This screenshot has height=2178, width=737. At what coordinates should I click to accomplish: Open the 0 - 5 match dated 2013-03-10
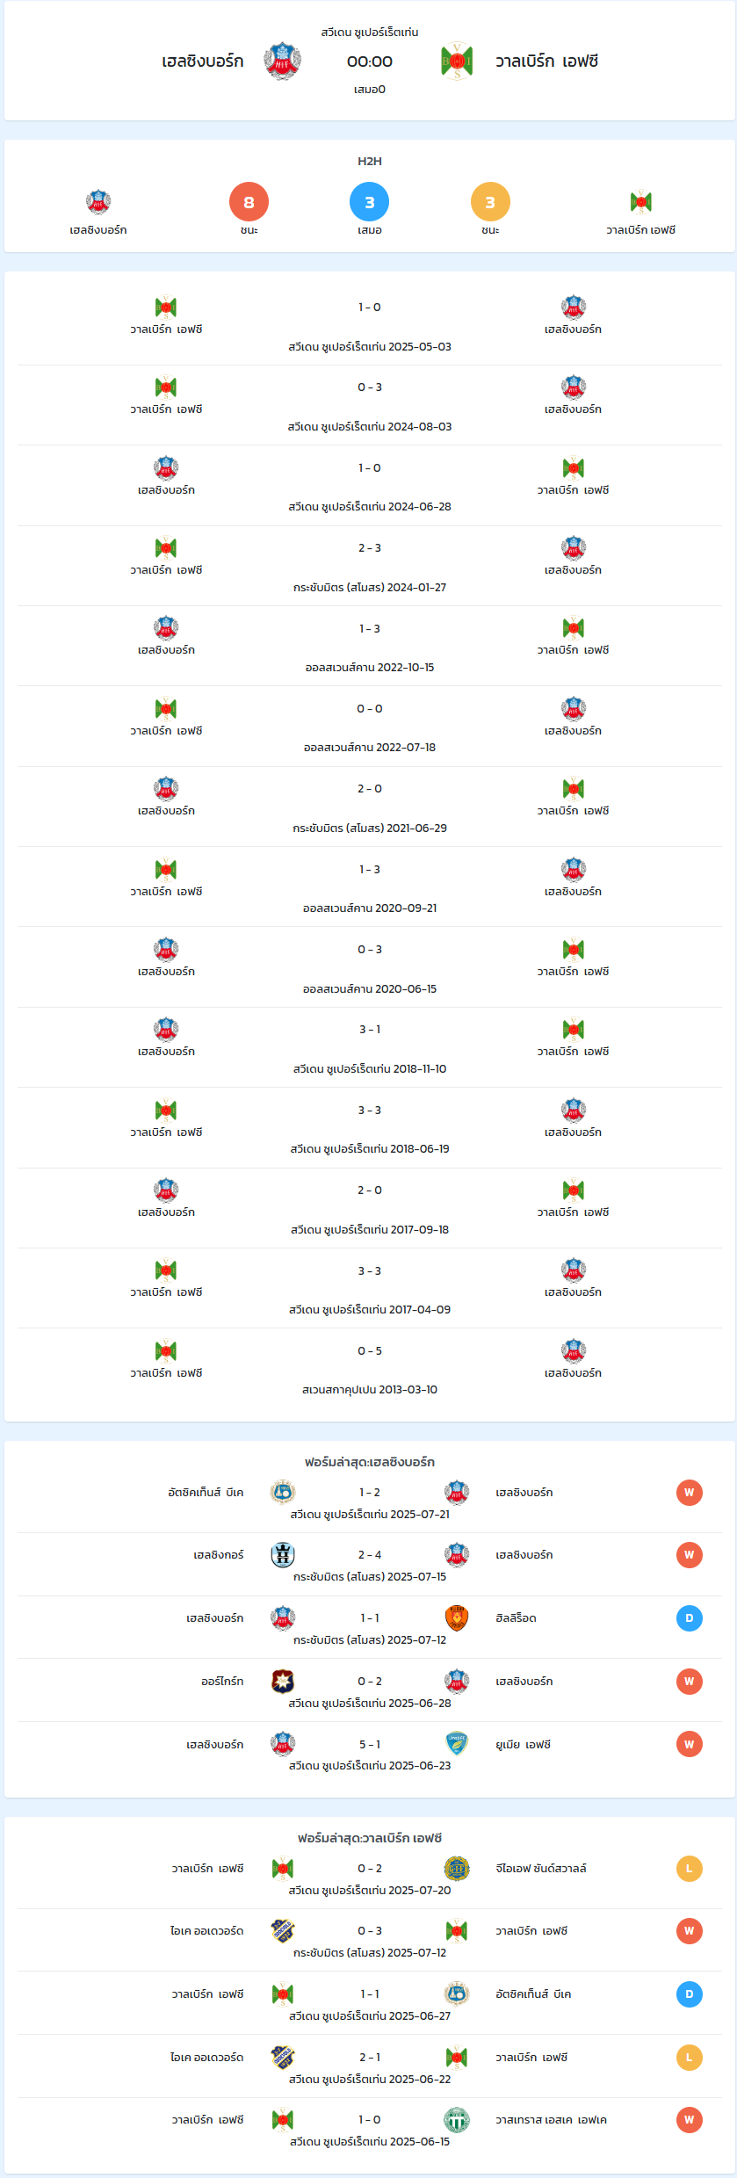370,1369
